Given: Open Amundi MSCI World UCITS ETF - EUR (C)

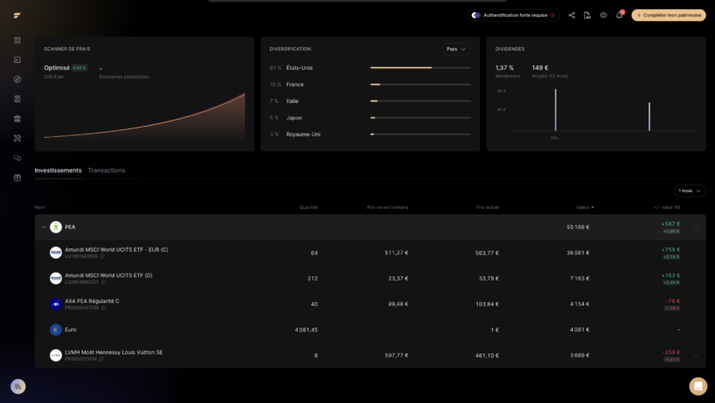Looking at the screenshot, I should click(x=116, y=249).
